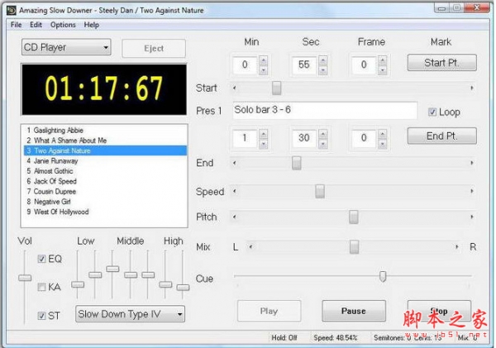
Task: Click right arrow of the Start slider
Action: tap(472, 88)
